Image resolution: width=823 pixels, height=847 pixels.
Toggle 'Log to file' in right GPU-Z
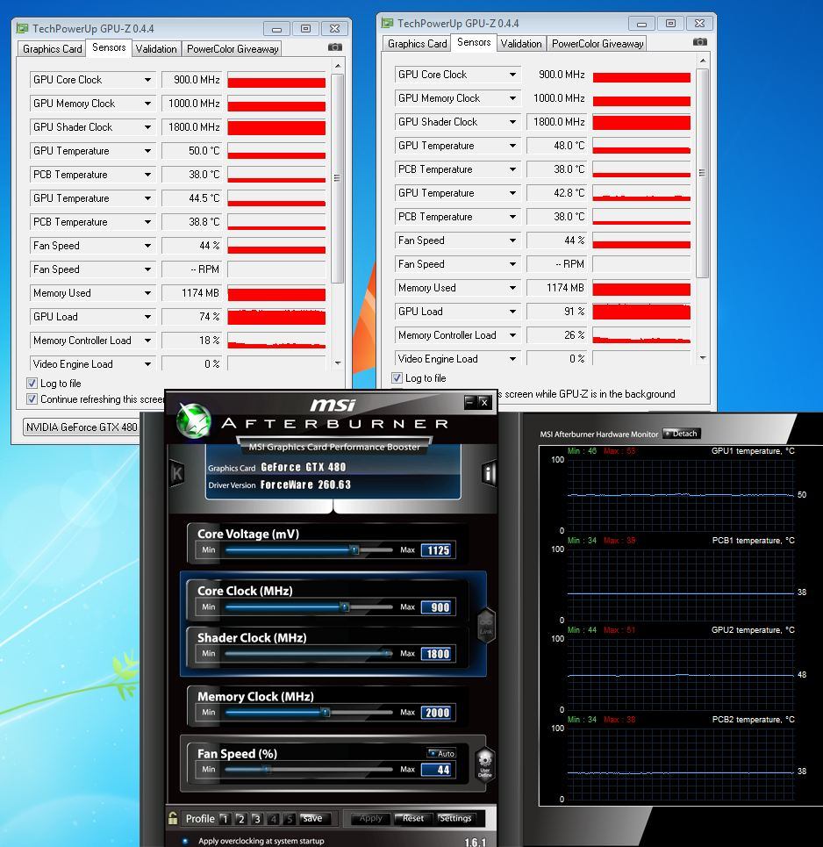397,377
